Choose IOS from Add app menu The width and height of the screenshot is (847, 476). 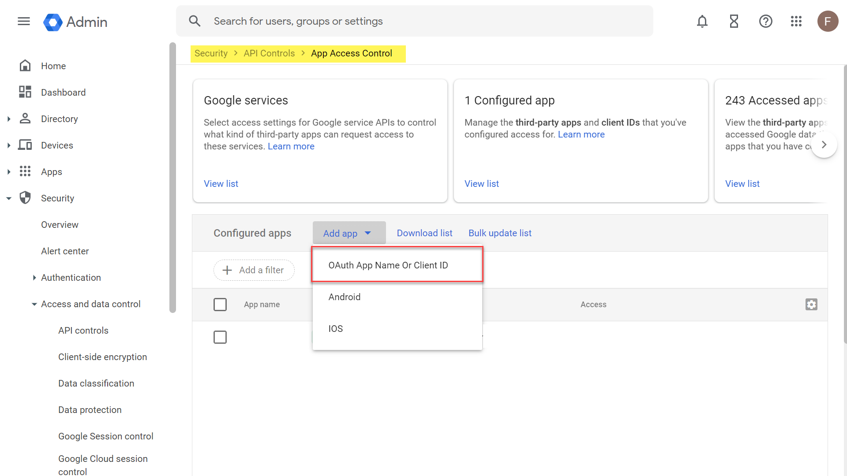(x=397, y=328)
